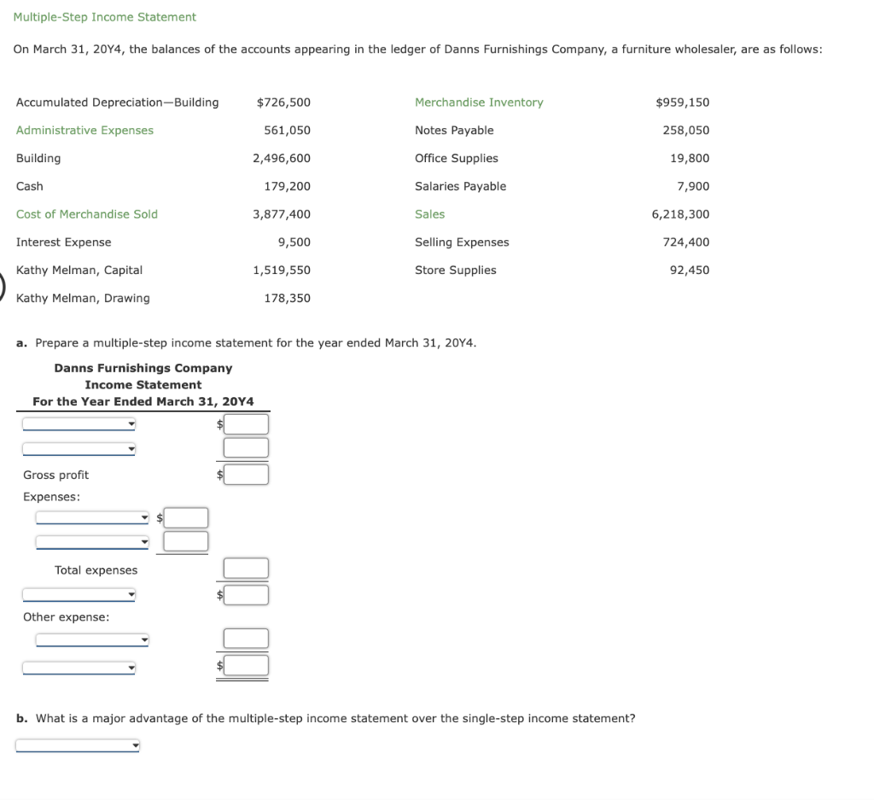Click the final double-underlined amount field

pyautogui.click(x=246, y=665)
